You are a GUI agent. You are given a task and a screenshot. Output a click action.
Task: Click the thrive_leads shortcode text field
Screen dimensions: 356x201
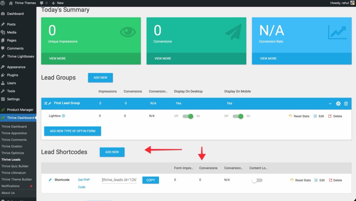(119, 180)
